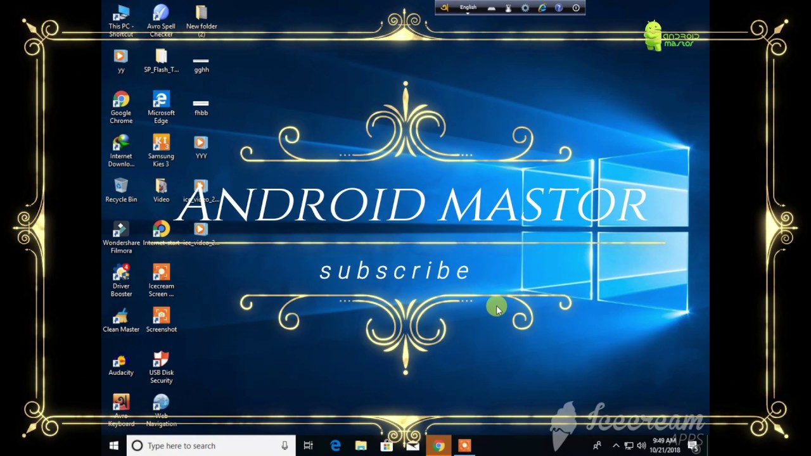Open Icecream Screen Recorder desktop shortcut
811x456 pixels.
click(x=161, y=281)
